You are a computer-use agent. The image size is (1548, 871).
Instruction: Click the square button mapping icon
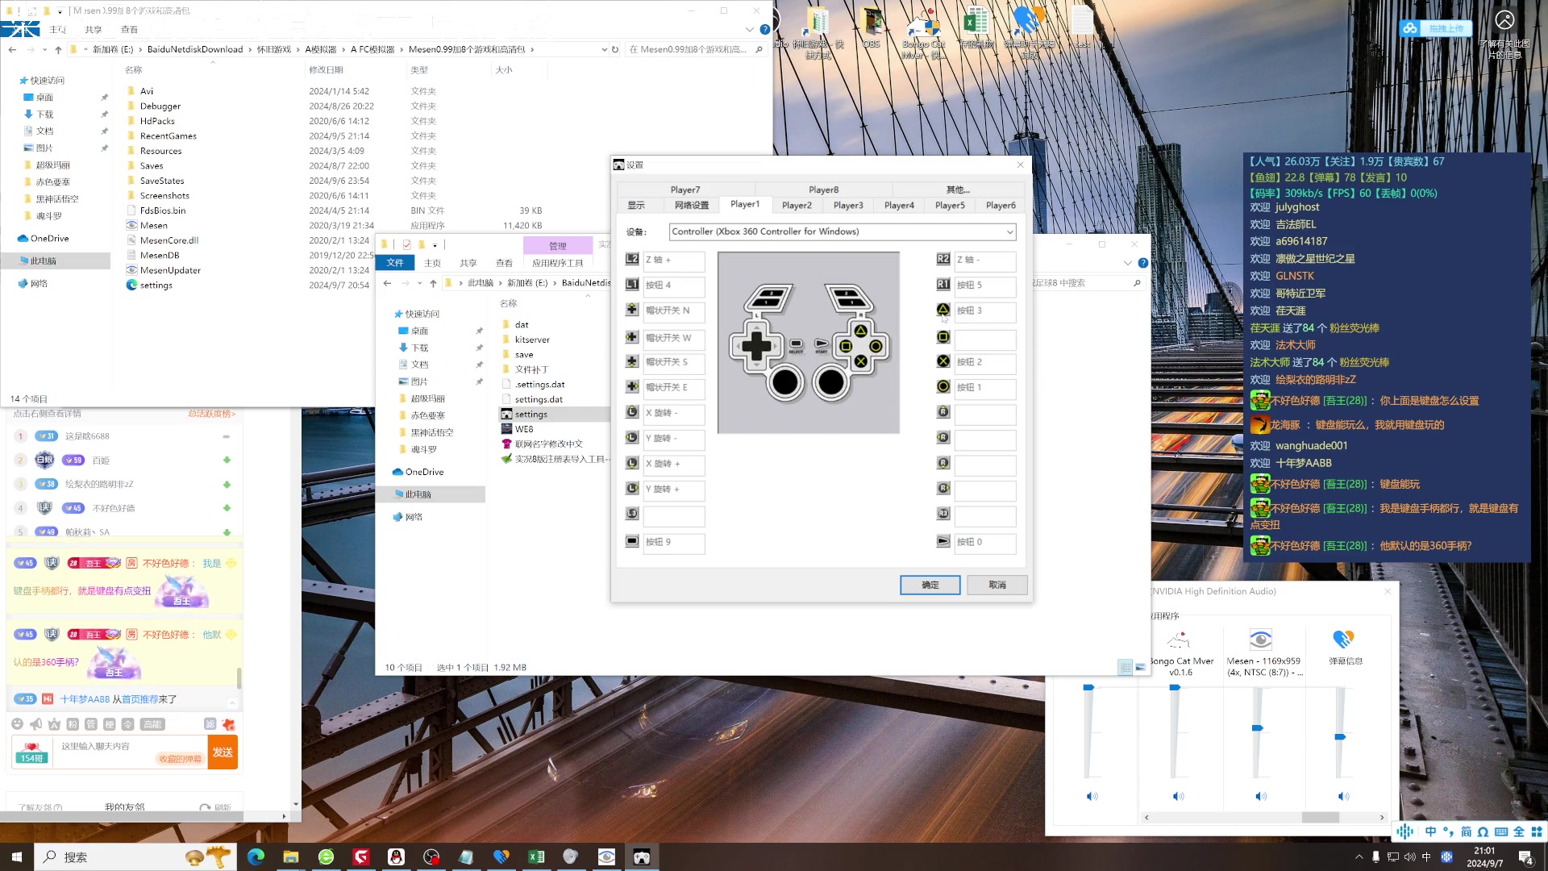click(x=943, y=337)
